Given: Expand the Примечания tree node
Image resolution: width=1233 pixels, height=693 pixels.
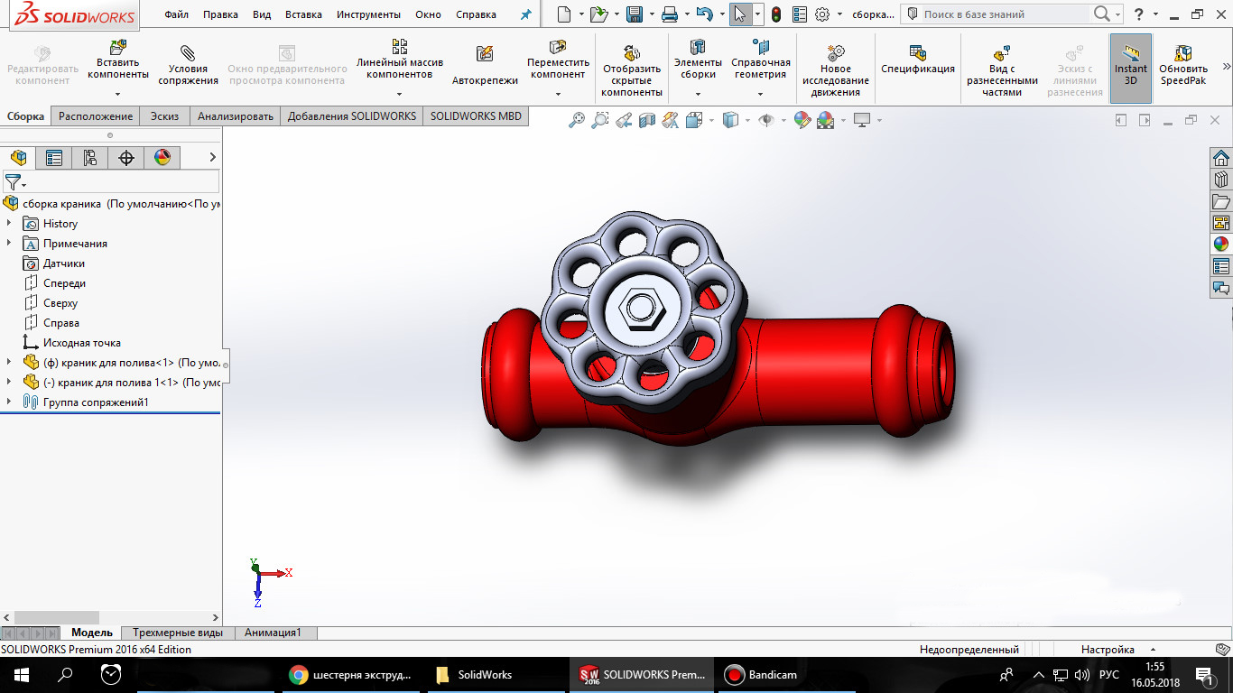Looking at the screenshot, I should 10,244.
